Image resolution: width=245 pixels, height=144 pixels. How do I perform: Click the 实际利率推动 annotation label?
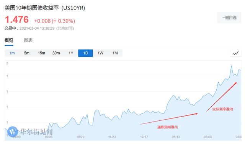[223, 109]
